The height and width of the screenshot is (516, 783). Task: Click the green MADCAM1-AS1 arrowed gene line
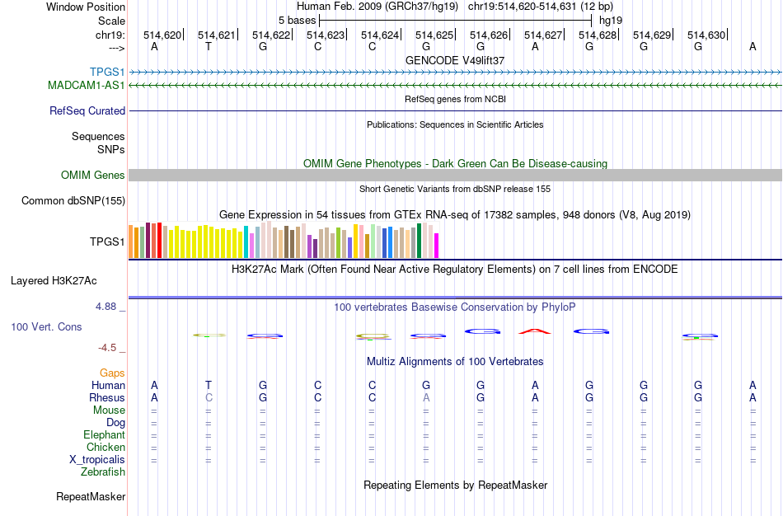tap(456, 86)
